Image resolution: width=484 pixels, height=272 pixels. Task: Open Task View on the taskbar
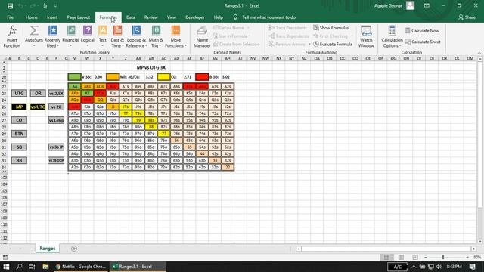pos(32,267)
